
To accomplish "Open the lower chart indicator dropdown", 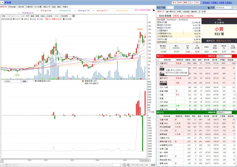I will (12, 81).
